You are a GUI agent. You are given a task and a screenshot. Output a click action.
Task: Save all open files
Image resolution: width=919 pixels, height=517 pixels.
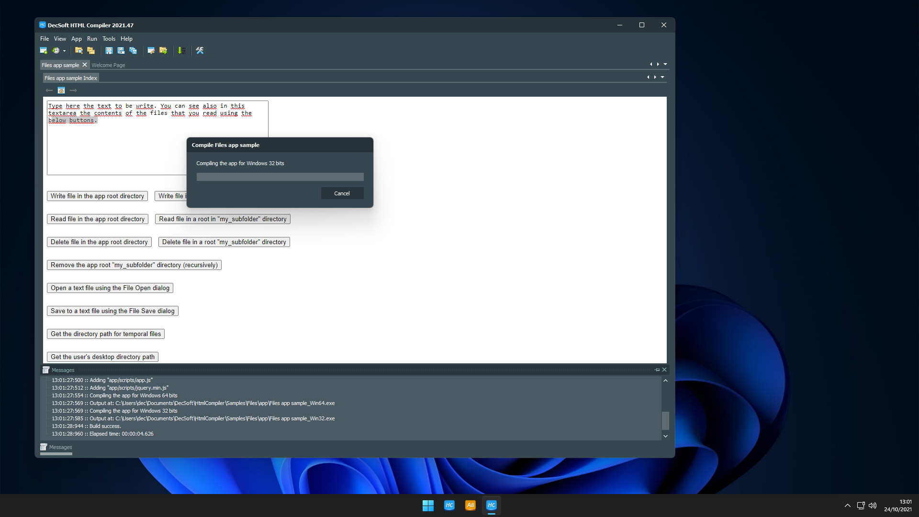[x=133, y=50]
